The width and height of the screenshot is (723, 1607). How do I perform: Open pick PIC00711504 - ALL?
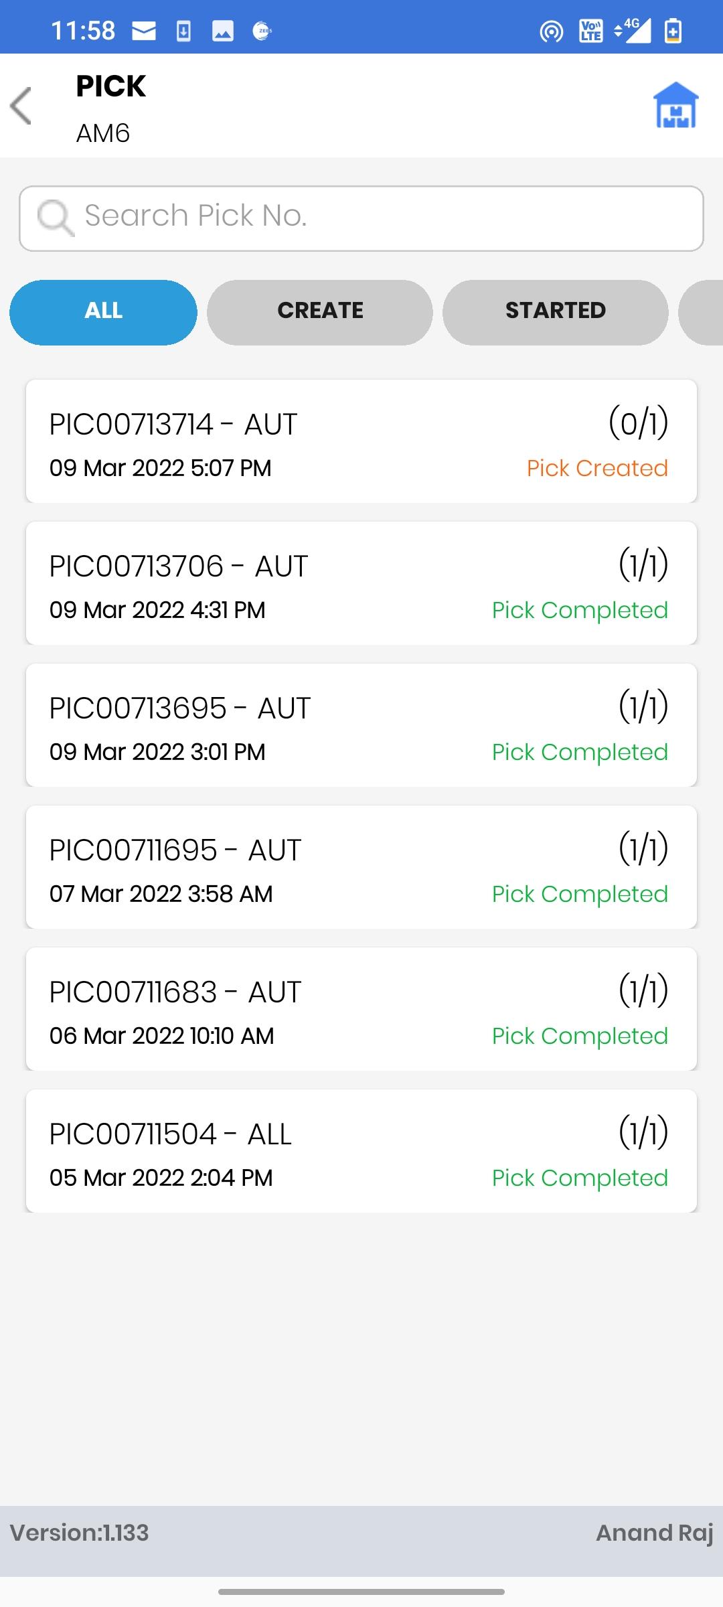(361, 1151)
